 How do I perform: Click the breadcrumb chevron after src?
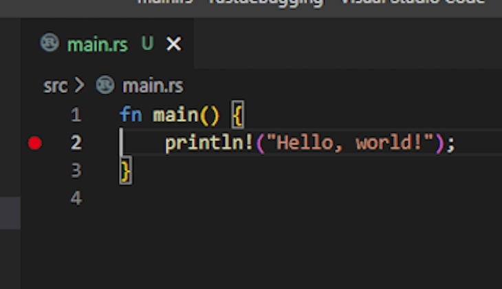(x=78, y=86)
